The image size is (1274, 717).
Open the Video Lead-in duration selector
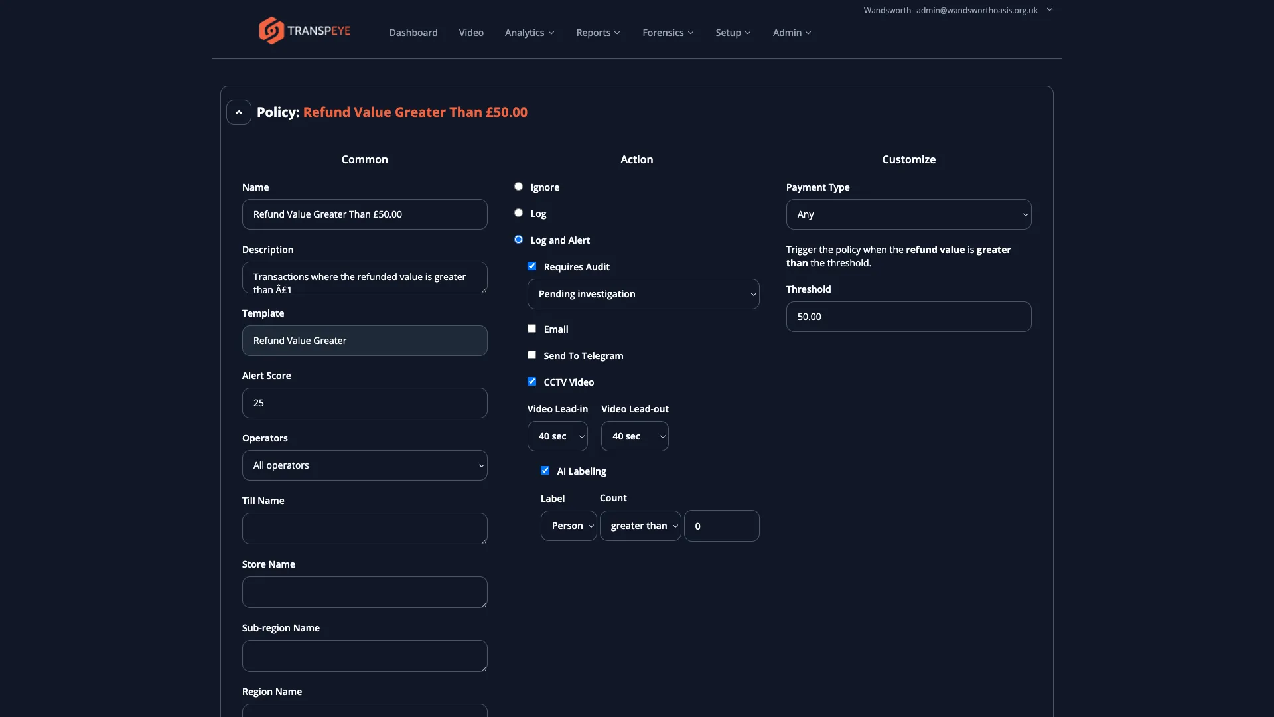click(557, 436)
